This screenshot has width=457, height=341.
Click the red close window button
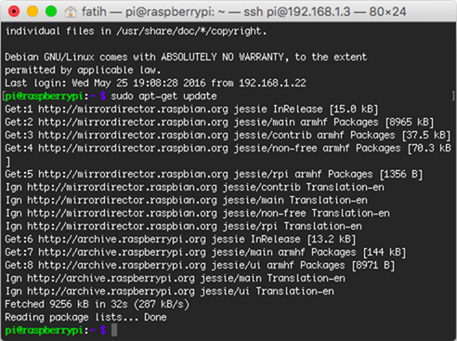tap(14, 11)
